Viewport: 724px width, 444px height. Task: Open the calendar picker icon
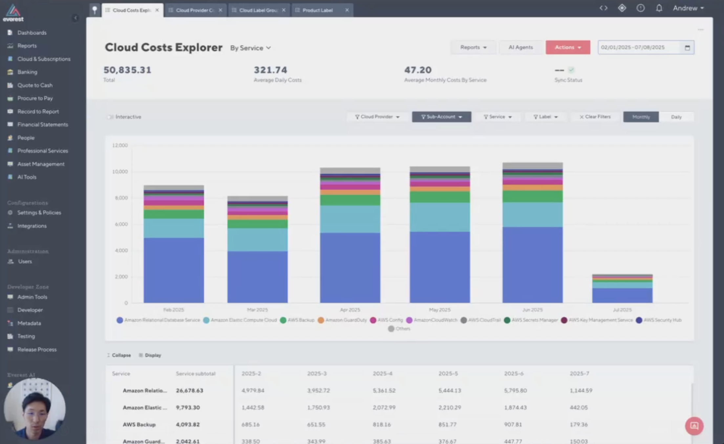click(x=688, y=48)
